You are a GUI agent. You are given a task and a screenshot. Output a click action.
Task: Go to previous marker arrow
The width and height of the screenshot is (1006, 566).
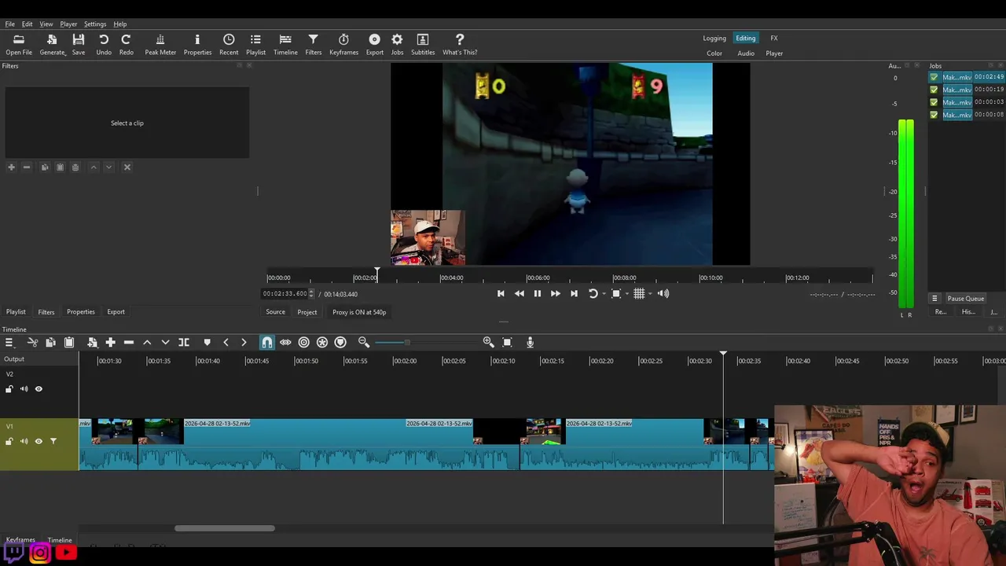click(226, 342)
